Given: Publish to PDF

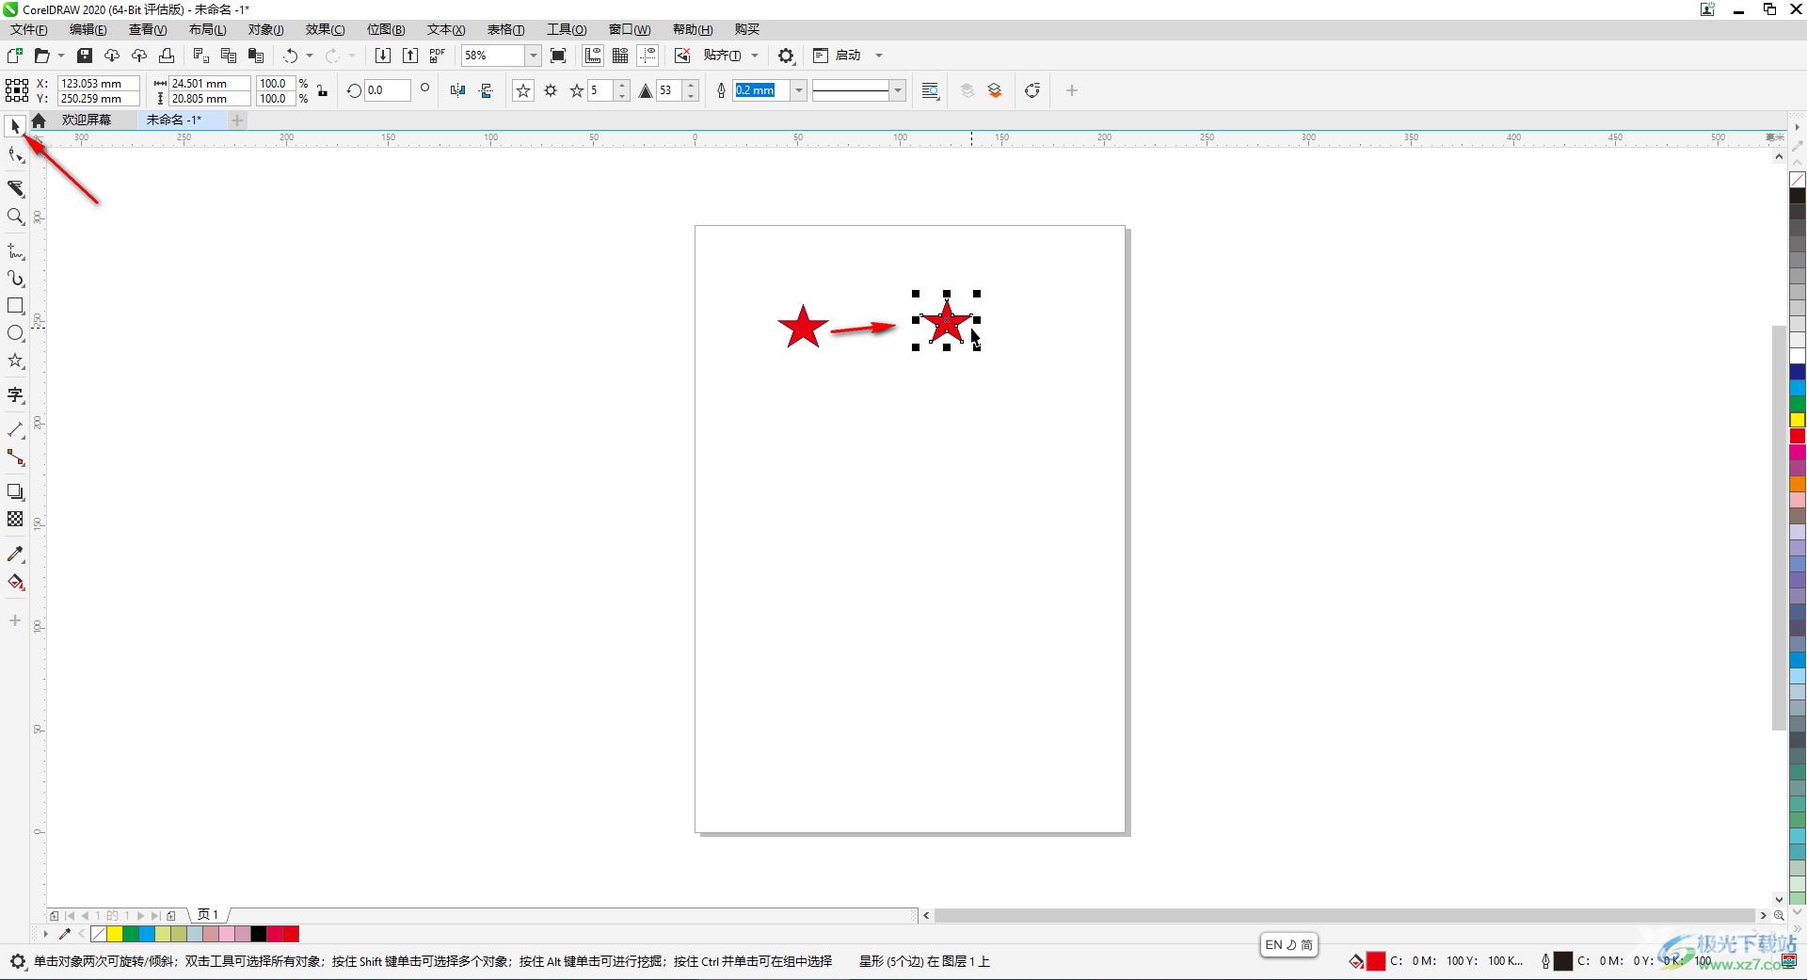Looking at the screenshot, I should pos(438,56).
